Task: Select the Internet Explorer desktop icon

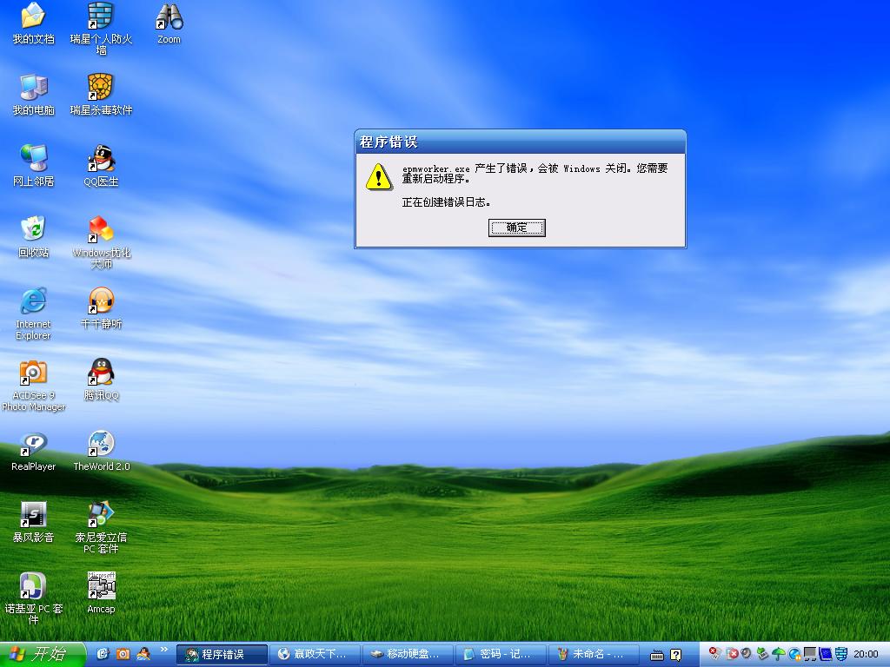Action: click(x=34, y=314)
